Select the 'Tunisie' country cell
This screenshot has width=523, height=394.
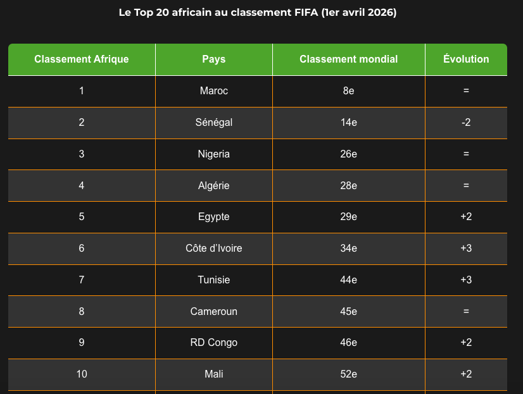214,280
